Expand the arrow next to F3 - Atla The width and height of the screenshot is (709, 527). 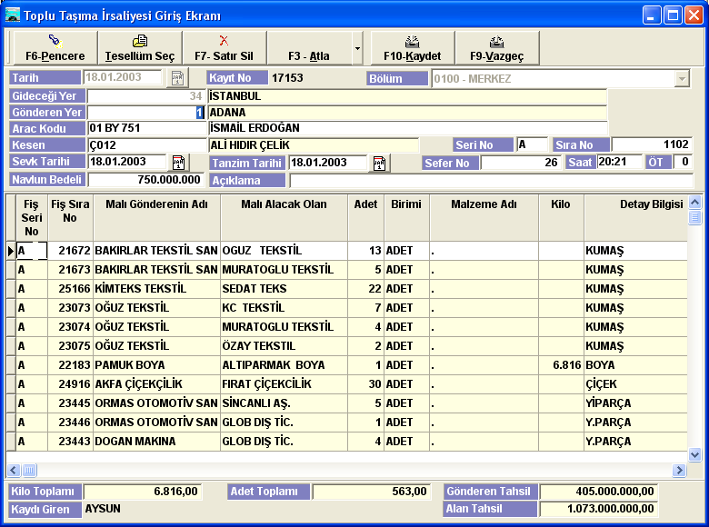(357, 48)
